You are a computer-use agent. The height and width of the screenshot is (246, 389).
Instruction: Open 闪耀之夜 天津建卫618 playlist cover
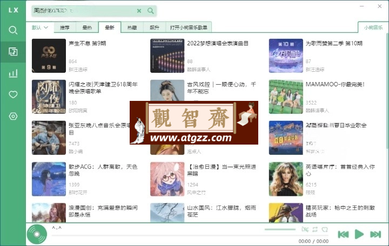pos(49,97)
